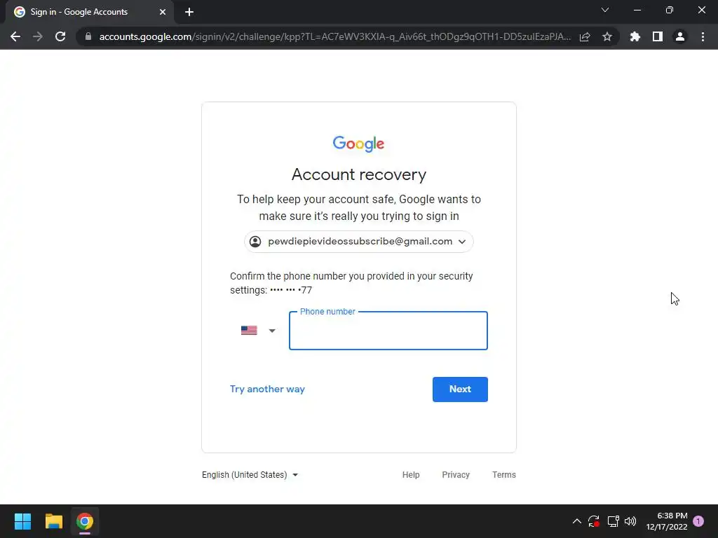Change language from English (United States)
Image resolution: width=718 pixels, height=538 pixels.
pos(250,475)
